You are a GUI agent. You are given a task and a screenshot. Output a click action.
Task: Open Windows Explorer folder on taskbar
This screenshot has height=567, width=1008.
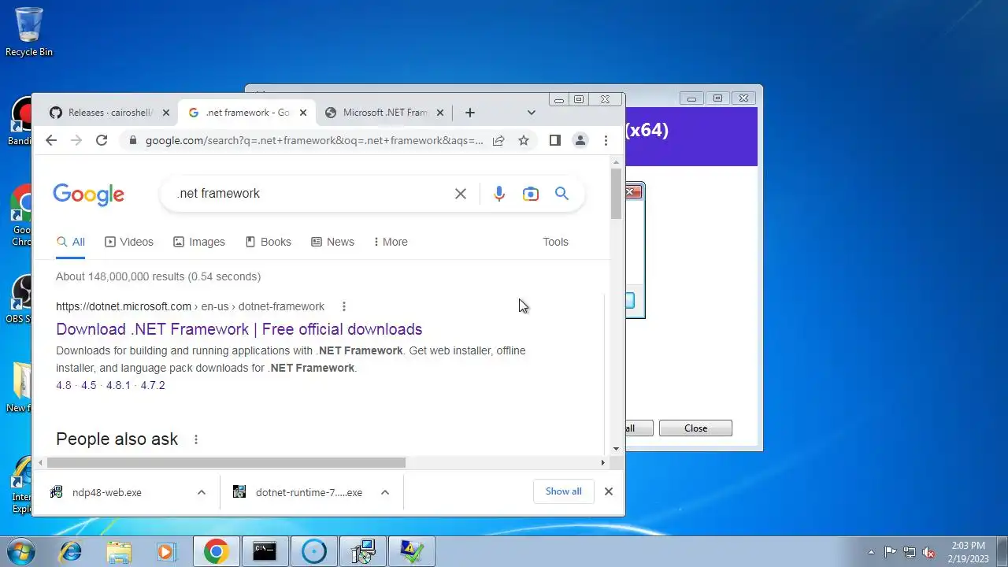point(119,552)
